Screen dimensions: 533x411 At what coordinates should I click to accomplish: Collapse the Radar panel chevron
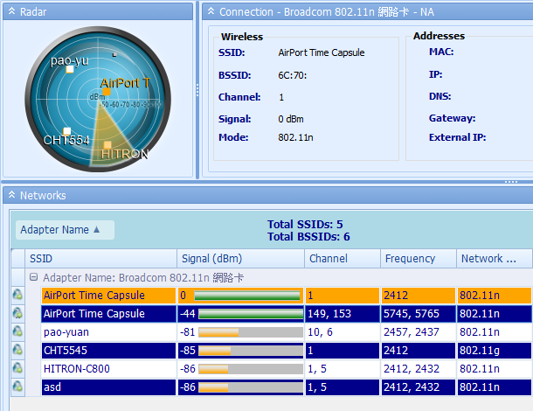[x=12, y=11]
